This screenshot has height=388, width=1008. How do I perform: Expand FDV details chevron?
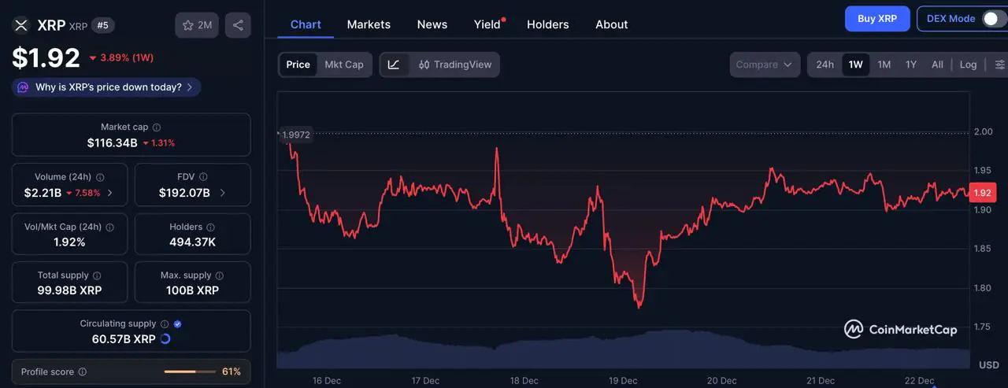[x=223, y=193]
